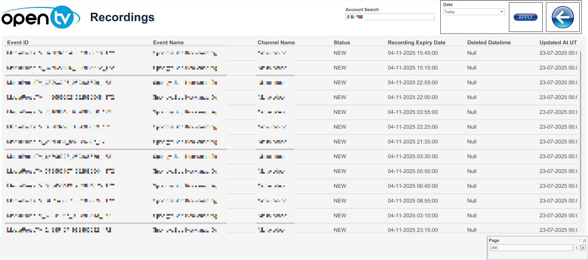Click the blue back arrow icon
Screen dimensions: 588x260
pyautogui.click(x=562, y=17)
